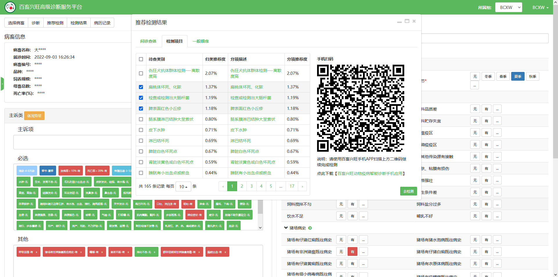This screenshot has width=558, height=277.
Task: Open more options next to 饲料搅拌不匀
Action: coord(363,204)
